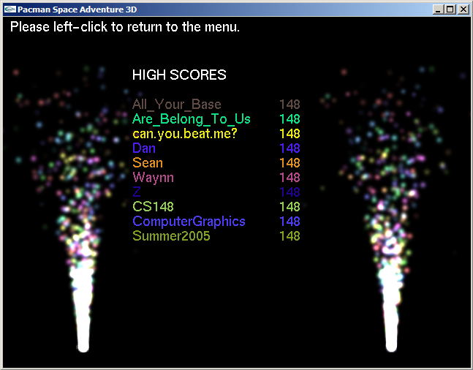Select the All_Your_Base score entry

(177, 105)
